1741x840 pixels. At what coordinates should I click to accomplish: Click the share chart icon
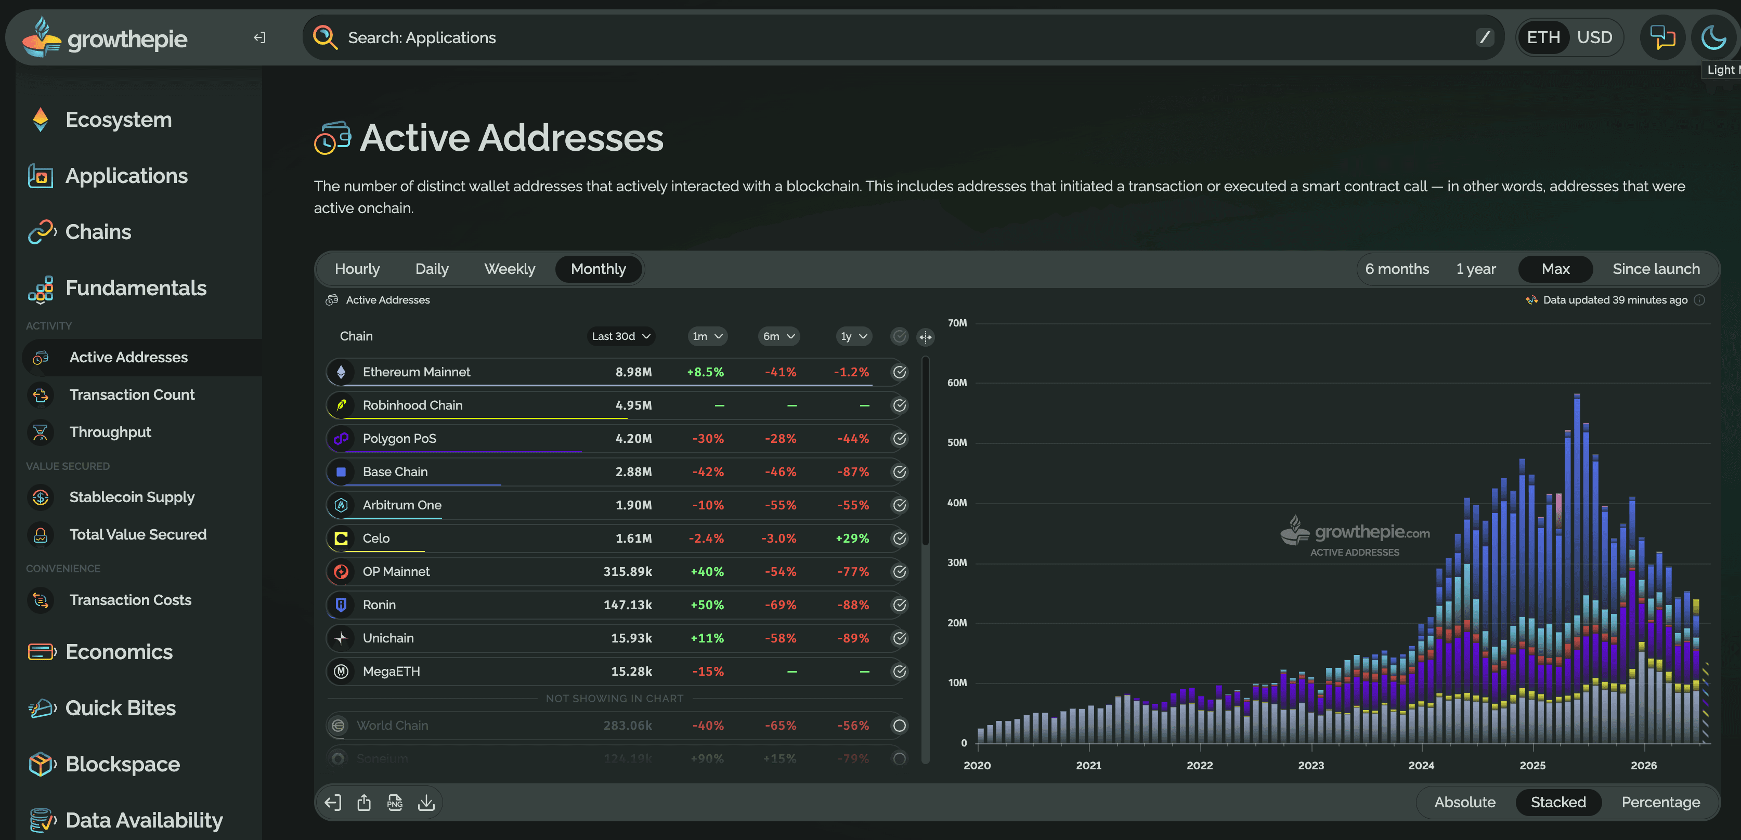click(363, 802)
